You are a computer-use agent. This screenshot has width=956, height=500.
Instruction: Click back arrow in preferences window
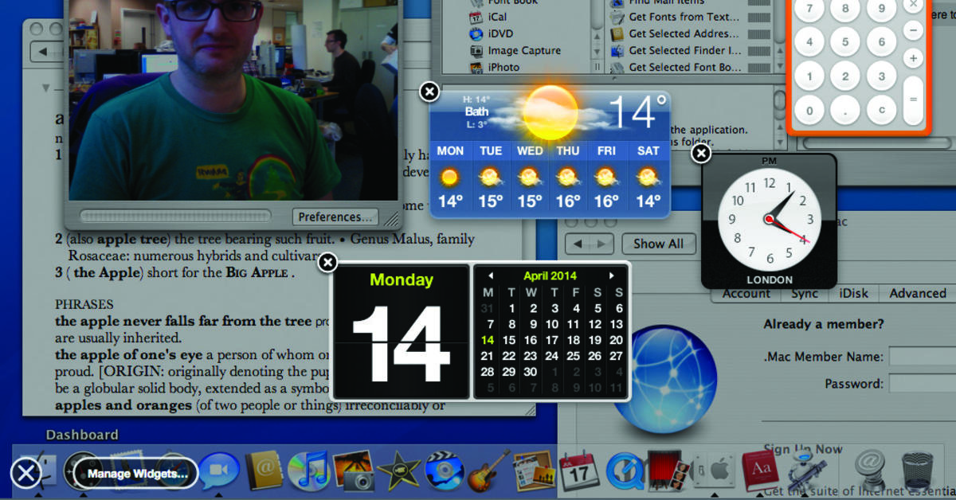coord(578,244)
